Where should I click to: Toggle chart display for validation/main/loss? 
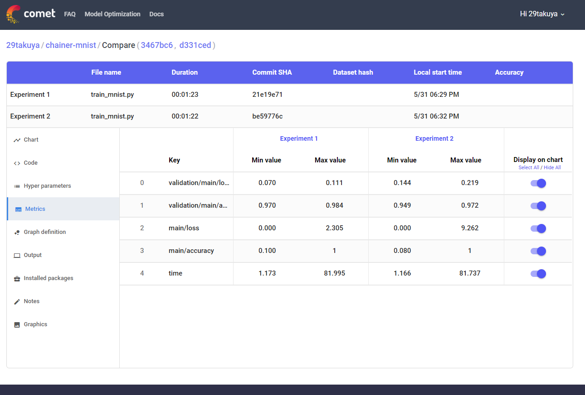pyautogui.click(x=538, y=183)
